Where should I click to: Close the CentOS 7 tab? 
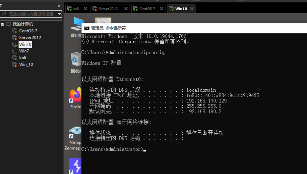tap(161, 9)
